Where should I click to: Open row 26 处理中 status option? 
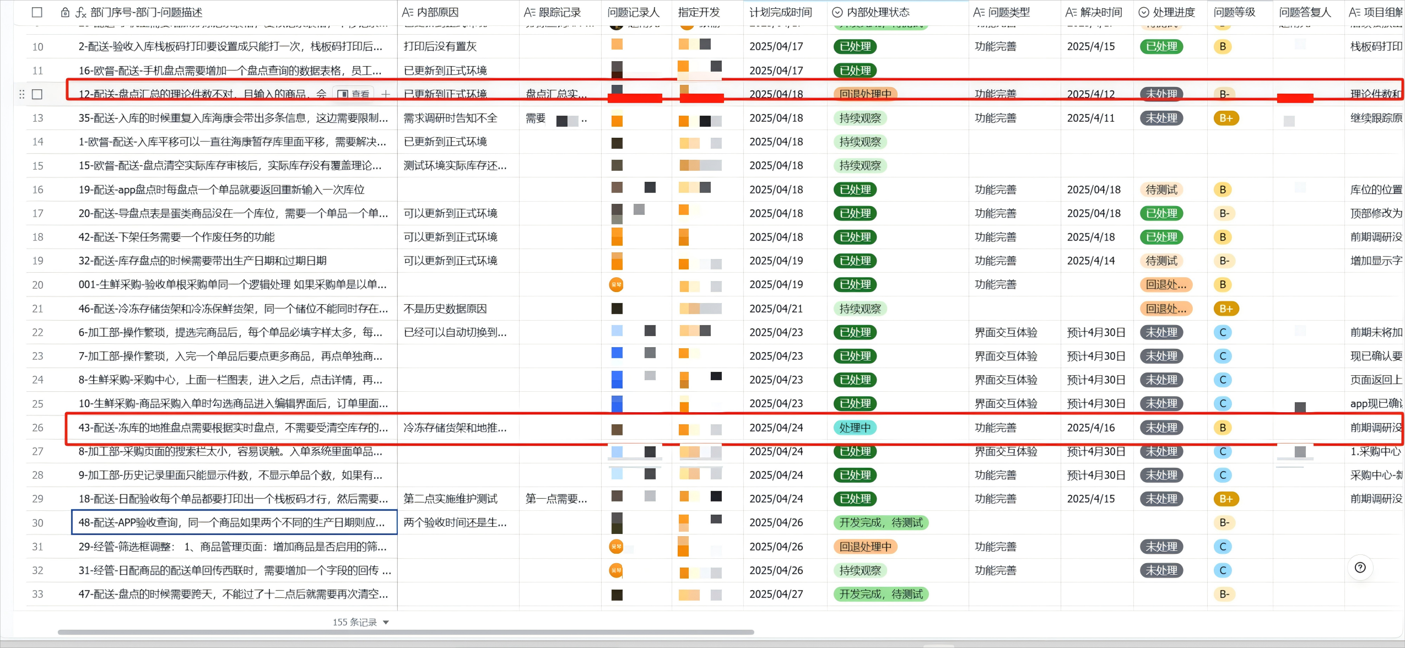tap(855, 428)
